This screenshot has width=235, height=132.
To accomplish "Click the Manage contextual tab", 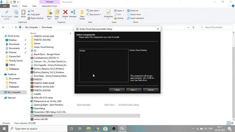I will [x=50, y=2].
